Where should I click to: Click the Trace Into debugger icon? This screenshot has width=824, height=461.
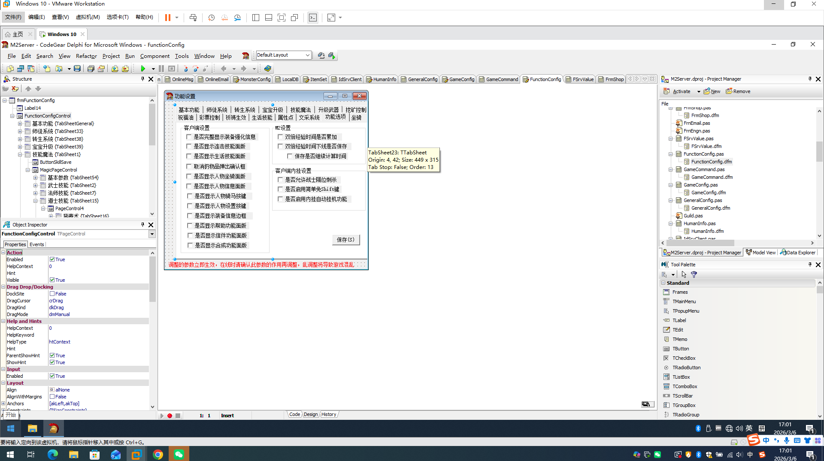point(185,69)
